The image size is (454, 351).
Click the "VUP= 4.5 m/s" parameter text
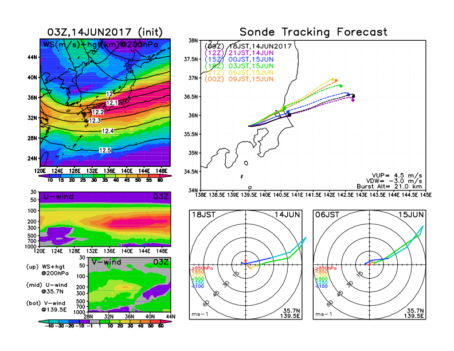[x=397, y=175]
